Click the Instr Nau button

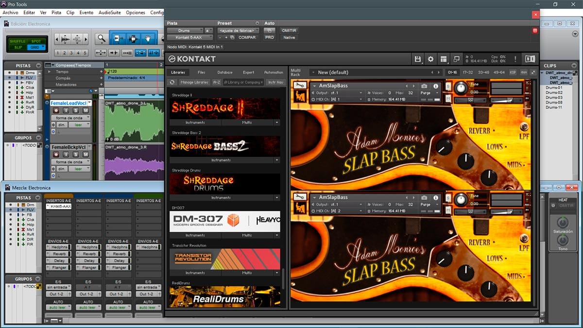pyautogui.click(x=275, y=82)
